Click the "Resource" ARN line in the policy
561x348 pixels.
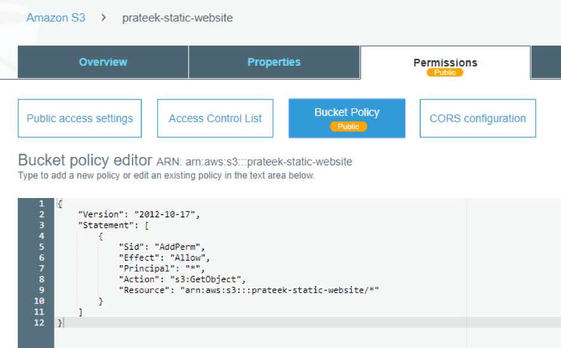coord(248,290)
